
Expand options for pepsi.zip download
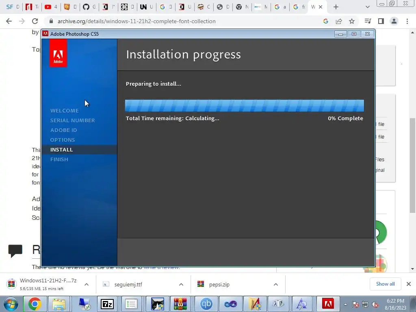tap(276, 284)
